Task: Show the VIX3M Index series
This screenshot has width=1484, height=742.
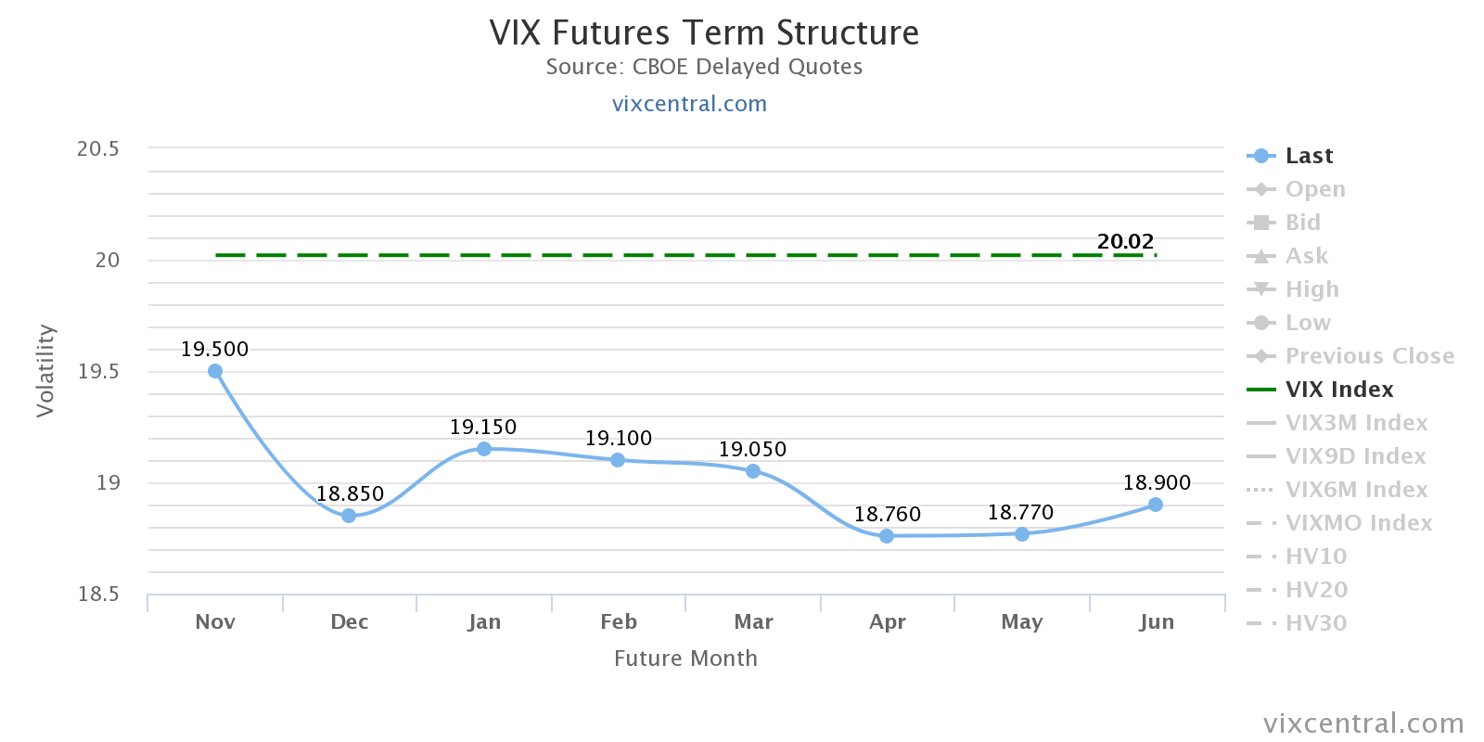Action: (x=1356, y=423)
